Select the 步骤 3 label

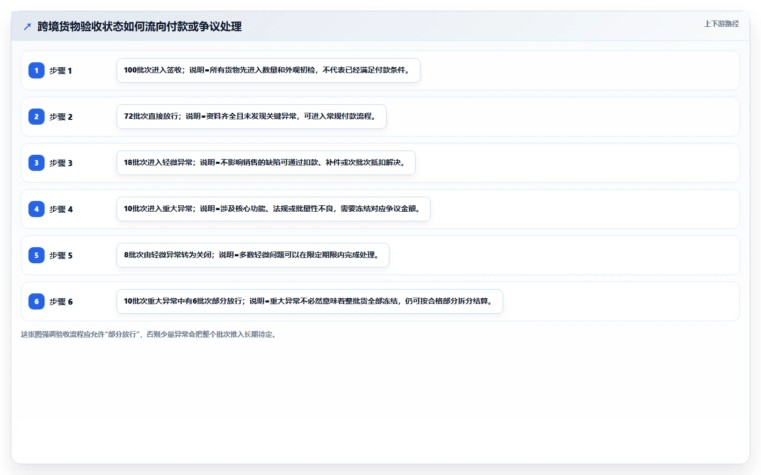(x=61, y=163)
